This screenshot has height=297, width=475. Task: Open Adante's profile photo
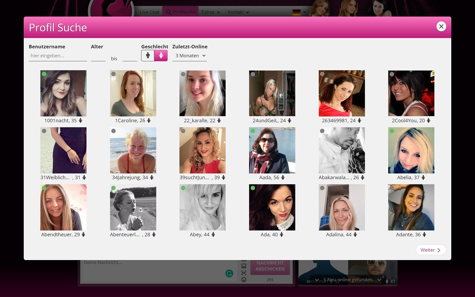pos(411,207)
